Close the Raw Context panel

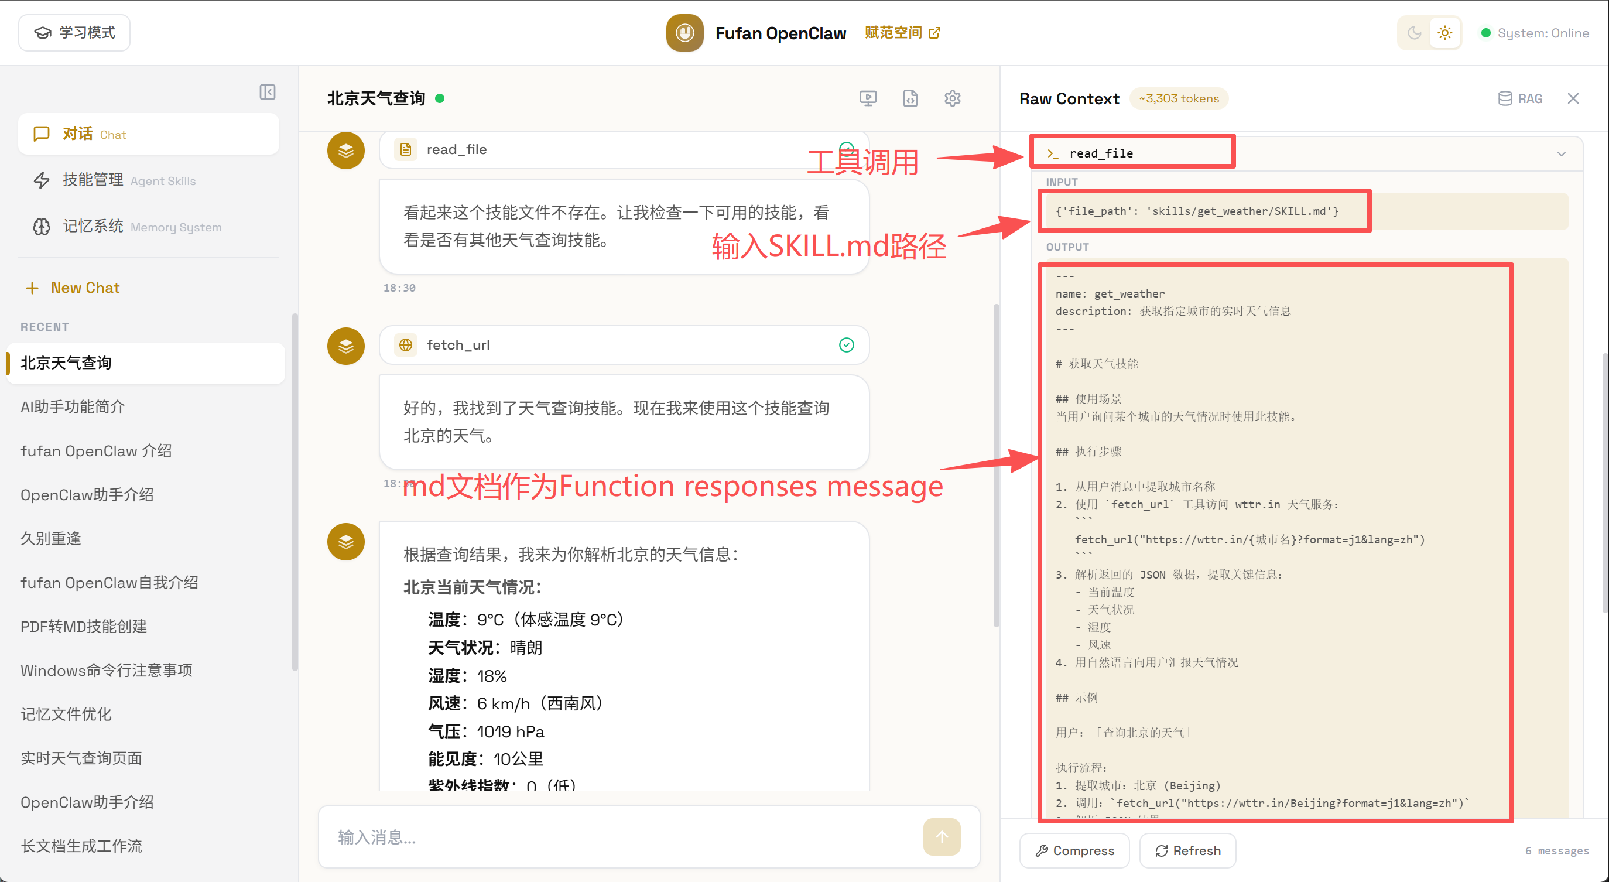pos(1573,99)
